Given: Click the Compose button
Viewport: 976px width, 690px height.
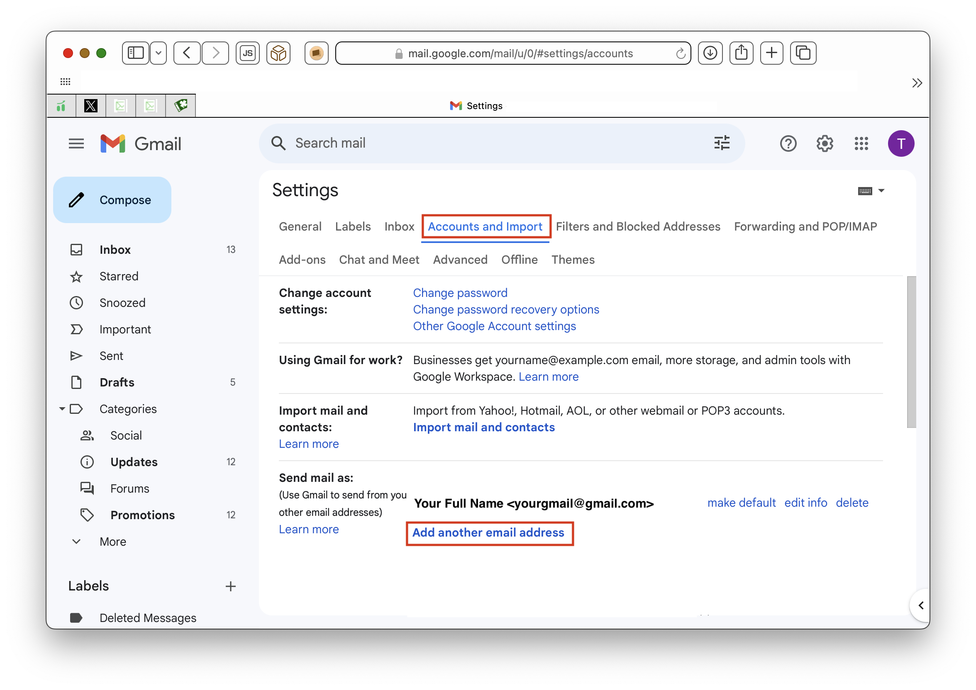Looking at the screenshot, I should point(112,200).
